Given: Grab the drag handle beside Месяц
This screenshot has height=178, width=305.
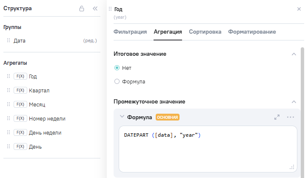Looking at the screenshot, I should (x=9, y=104).
